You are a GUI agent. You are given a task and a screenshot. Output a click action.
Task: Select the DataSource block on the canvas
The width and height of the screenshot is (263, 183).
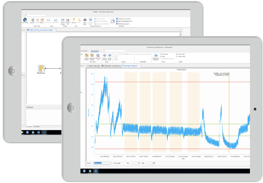(42, 68)
